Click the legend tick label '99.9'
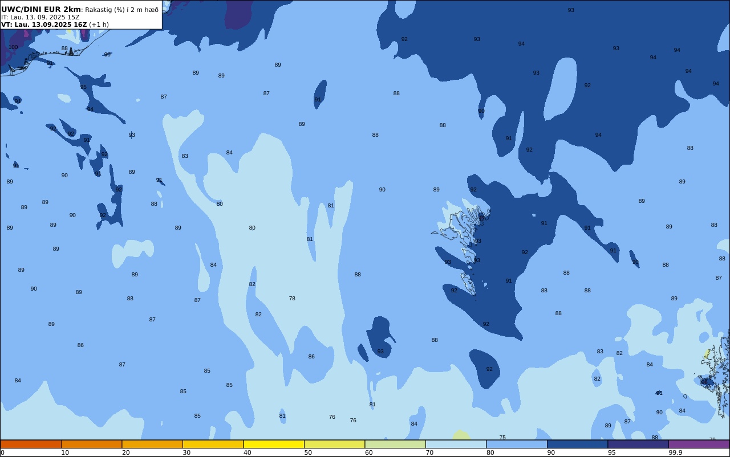The width and height of the screenshot is (730, 457). coord(675,452)
